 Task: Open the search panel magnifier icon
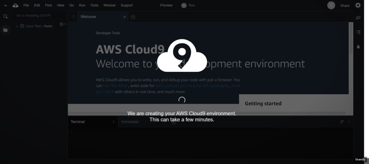point(6,17)
